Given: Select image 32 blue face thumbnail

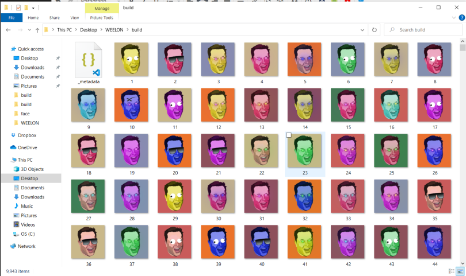Looking at the screenshot, I should pos(304,196).
